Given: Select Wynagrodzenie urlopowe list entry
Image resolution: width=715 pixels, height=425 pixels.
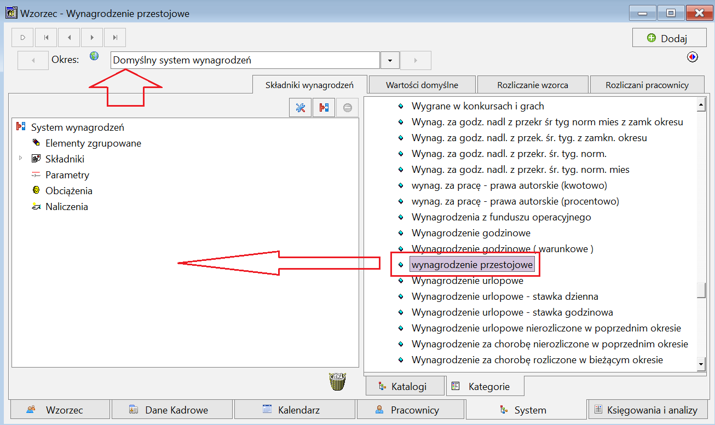Looking at the screenshot, I should pos(467,281).
